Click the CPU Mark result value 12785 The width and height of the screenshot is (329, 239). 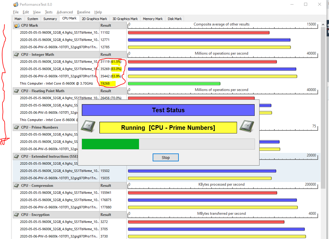105,47
